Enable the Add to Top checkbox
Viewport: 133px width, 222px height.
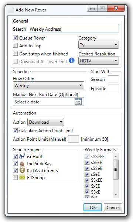(x=15, y=45)
